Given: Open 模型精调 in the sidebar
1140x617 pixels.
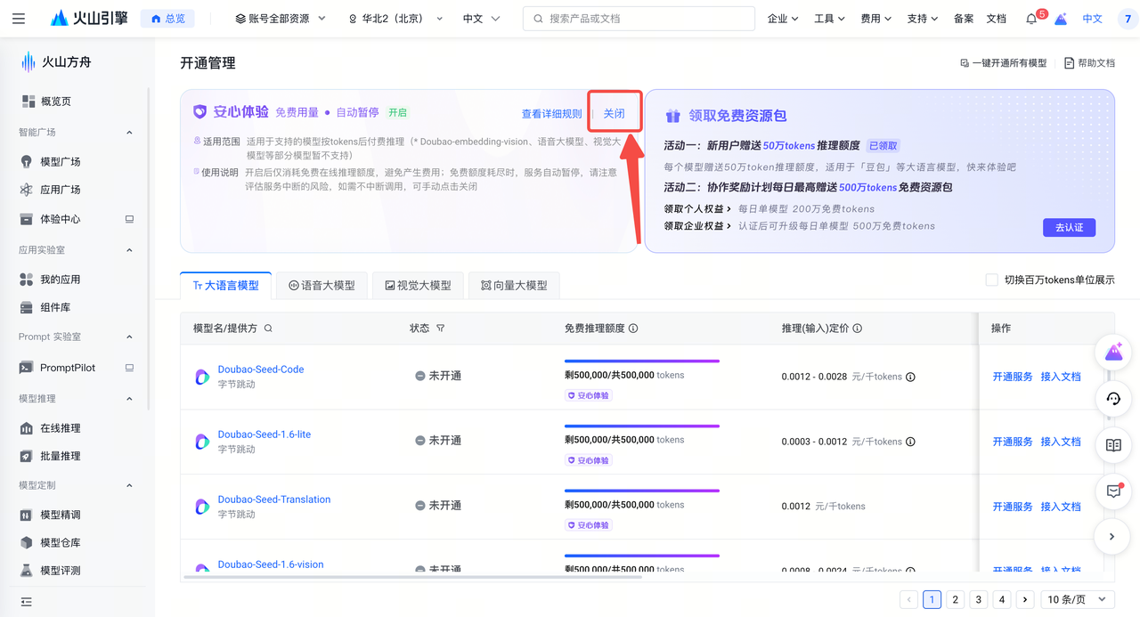Looking at the screenshot, I should click(61, 515).
